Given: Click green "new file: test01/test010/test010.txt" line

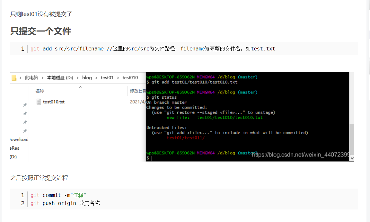Looking at the screenshot, I should (215, 118).
